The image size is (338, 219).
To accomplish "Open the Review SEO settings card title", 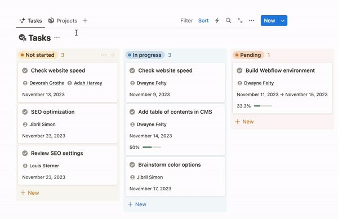I will pos(57,153).
